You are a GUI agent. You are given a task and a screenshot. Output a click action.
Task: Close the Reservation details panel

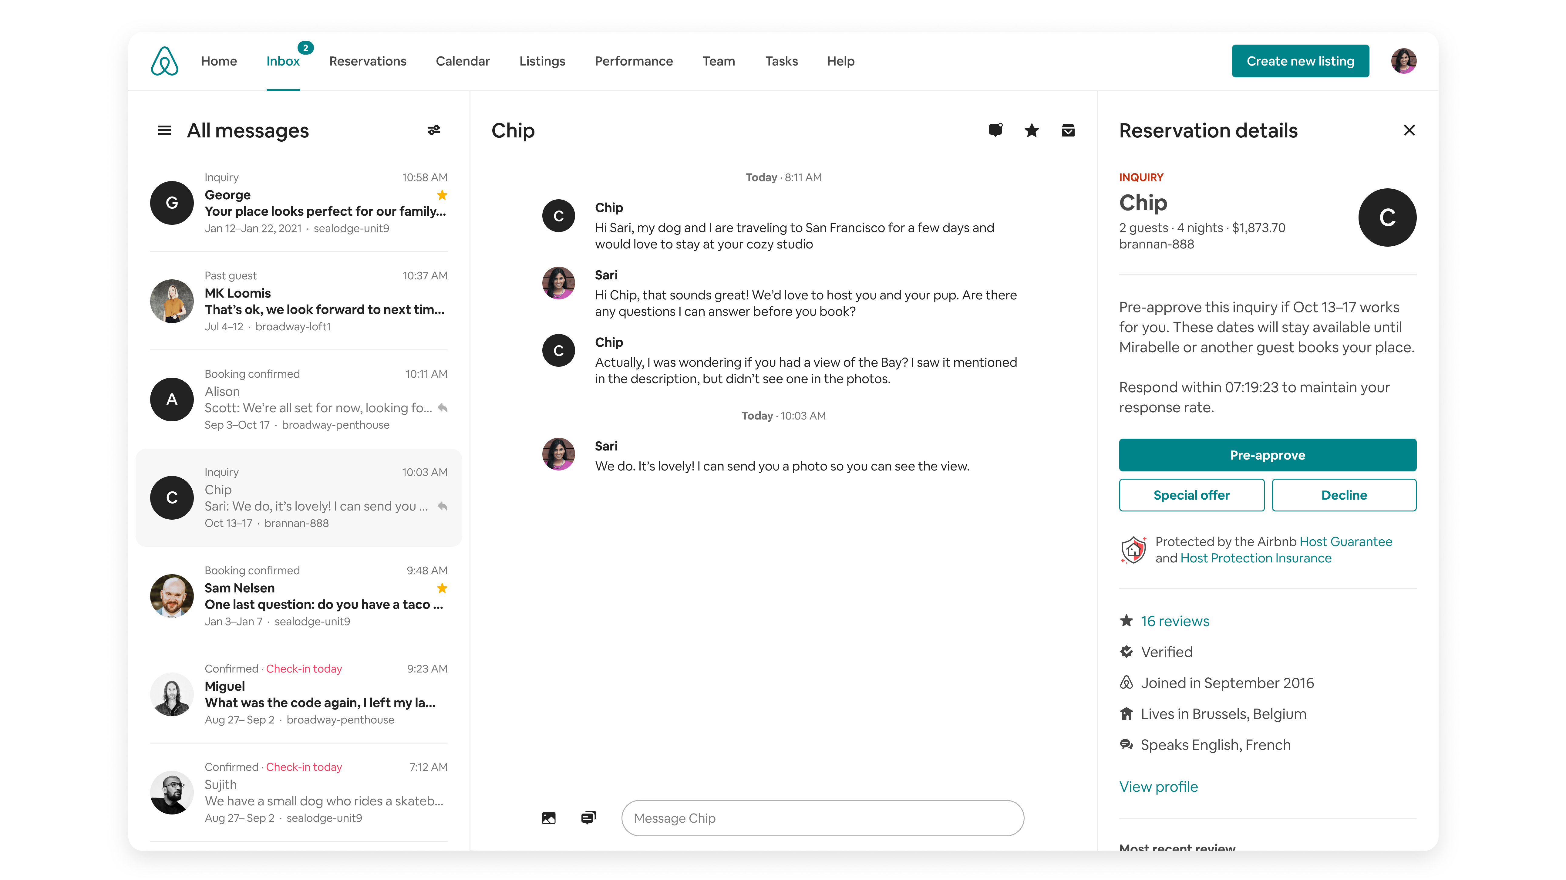pos(1409,130)
